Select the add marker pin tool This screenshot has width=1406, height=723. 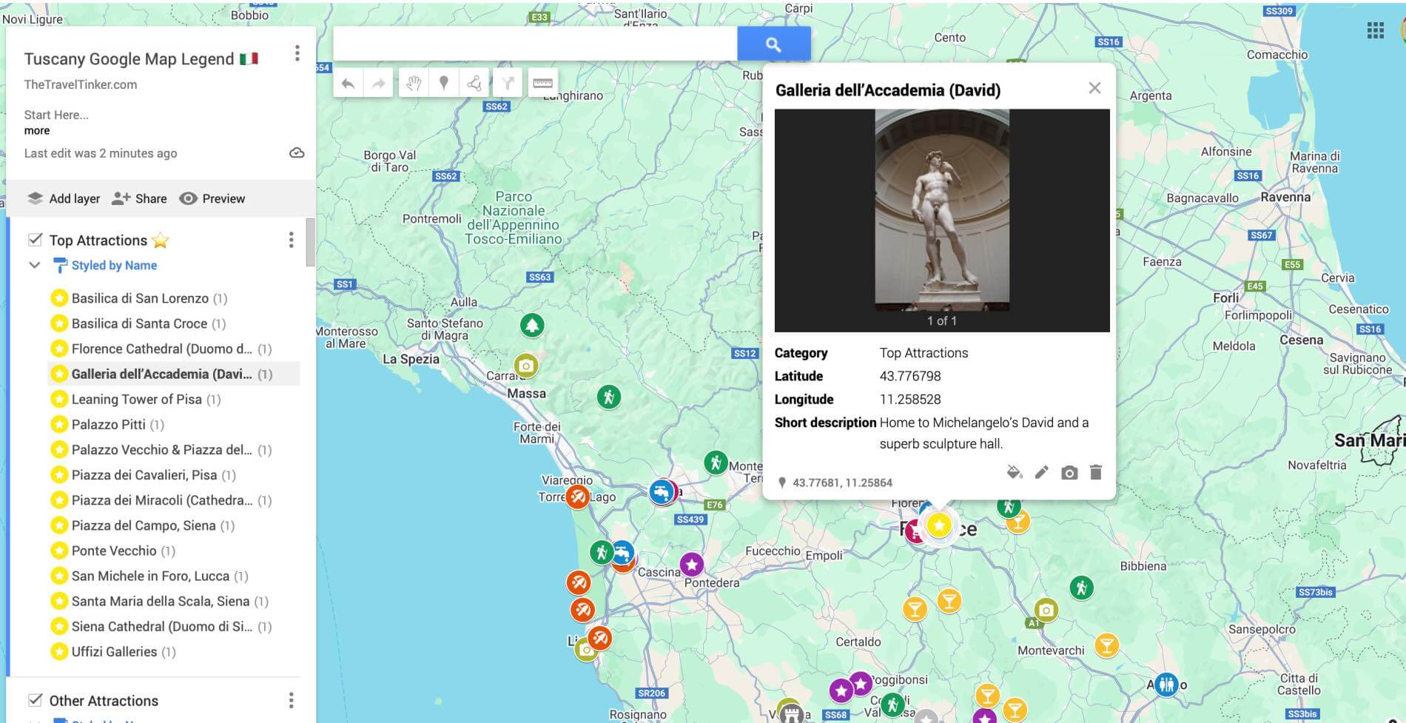click(444, 83)
